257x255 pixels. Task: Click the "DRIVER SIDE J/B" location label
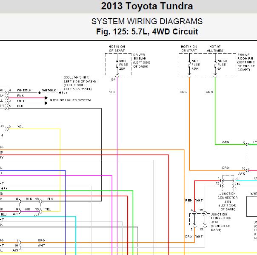(140, 57)
